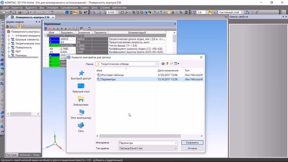
Task: Click the Имя файла input field
Action: point(146,143)
